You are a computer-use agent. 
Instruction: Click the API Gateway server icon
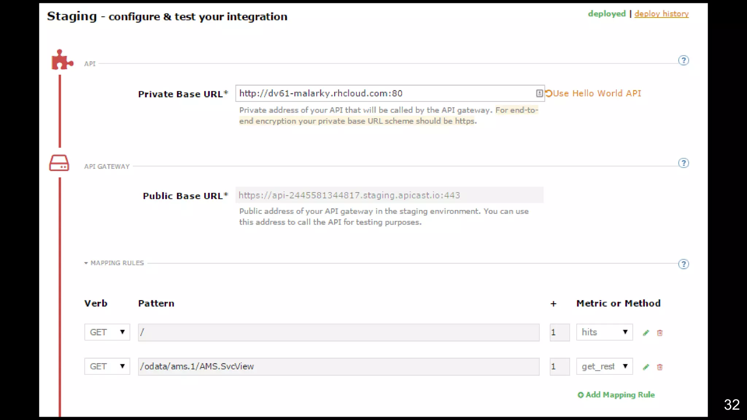[59, 163]
